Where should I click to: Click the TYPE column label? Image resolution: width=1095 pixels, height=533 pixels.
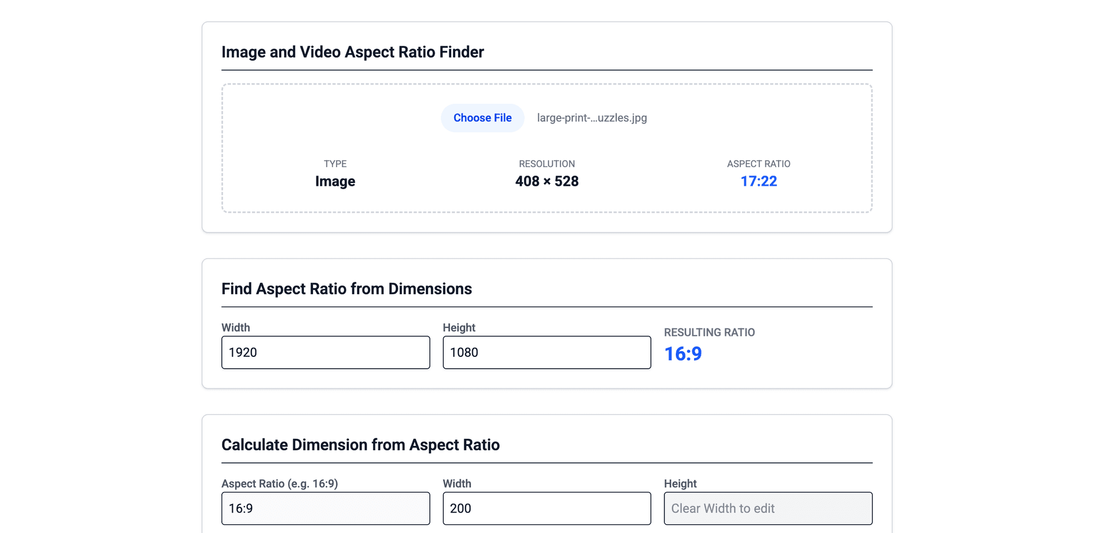(x=335, y=164)
